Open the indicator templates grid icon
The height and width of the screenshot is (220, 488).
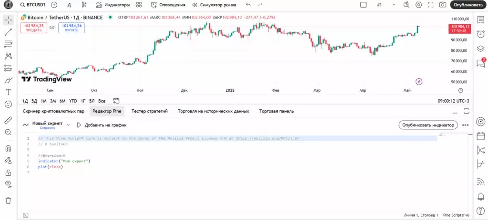(x=139, y=5)
